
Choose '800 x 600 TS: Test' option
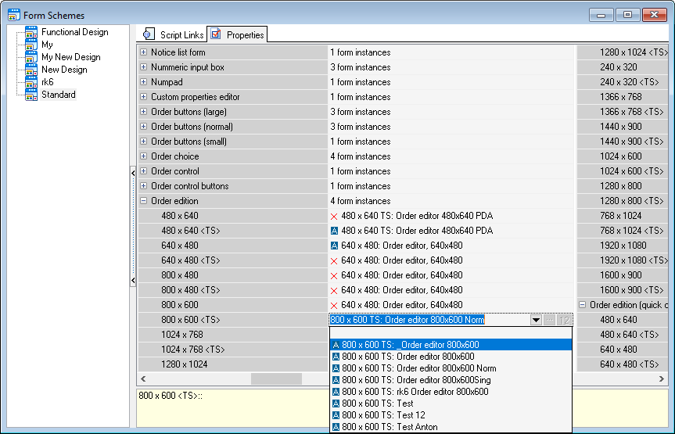point(451,404)
